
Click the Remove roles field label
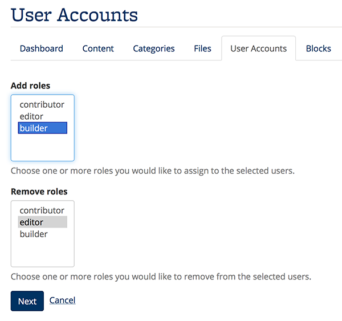39,192
